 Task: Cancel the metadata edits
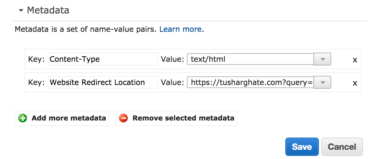click(342, 147)
